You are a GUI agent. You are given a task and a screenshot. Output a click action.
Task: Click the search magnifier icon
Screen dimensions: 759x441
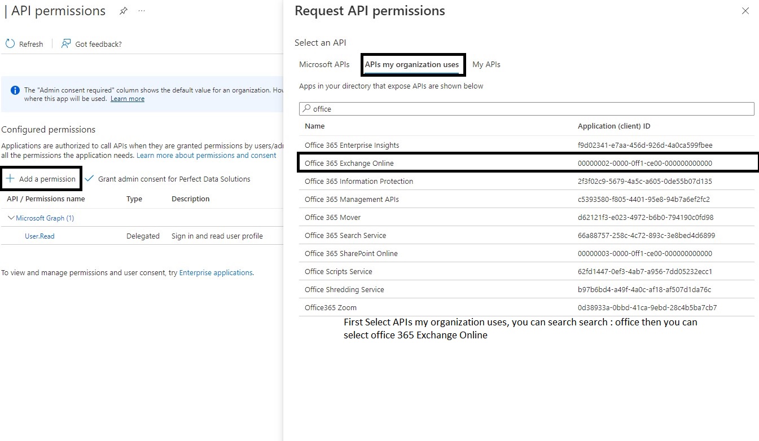tap(306, 108)
